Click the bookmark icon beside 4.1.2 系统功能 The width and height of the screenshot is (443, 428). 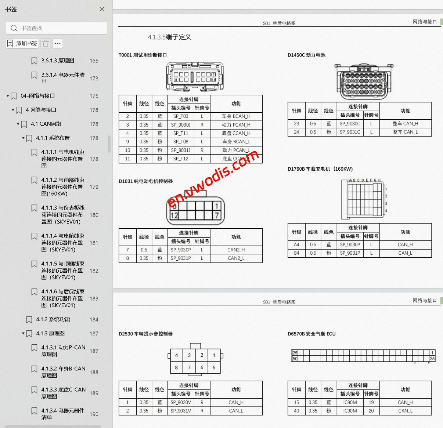click(29, 319)
